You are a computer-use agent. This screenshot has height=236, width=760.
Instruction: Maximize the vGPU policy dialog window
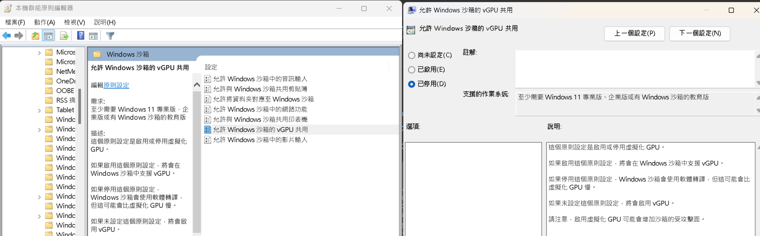point(731,10)
